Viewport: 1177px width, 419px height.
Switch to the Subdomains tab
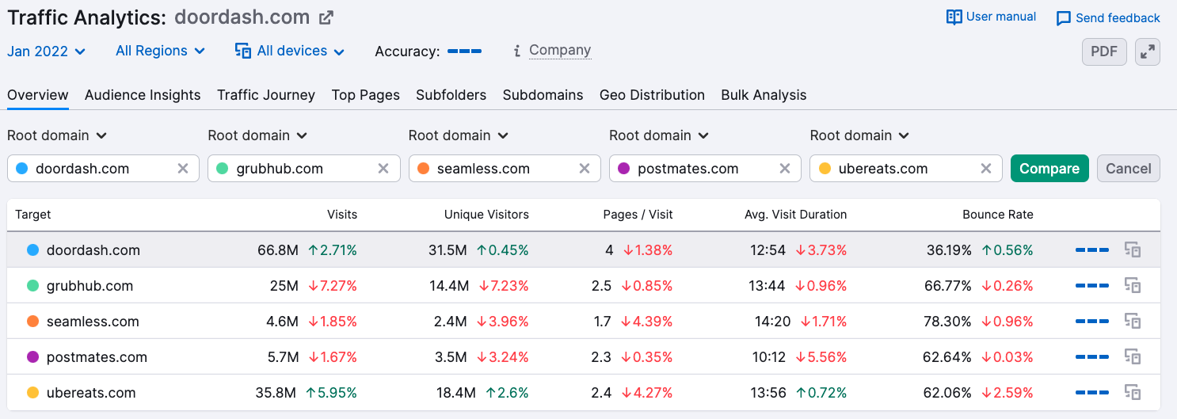click(543, 95)
